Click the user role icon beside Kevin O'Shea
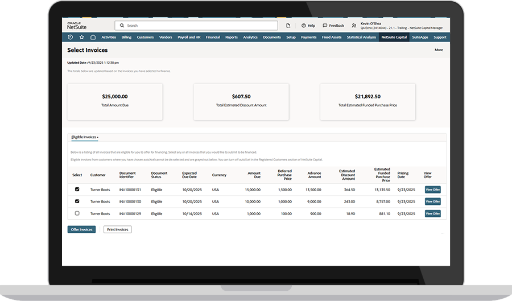Image resolution: width=512 pixels, height=301 pixels. 354,26
